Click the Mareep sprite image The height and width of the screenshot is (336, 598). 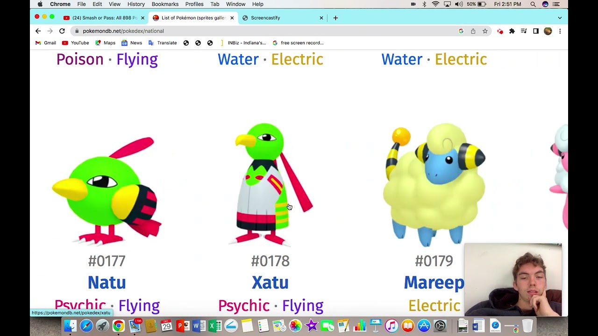[x=434, y=185]
